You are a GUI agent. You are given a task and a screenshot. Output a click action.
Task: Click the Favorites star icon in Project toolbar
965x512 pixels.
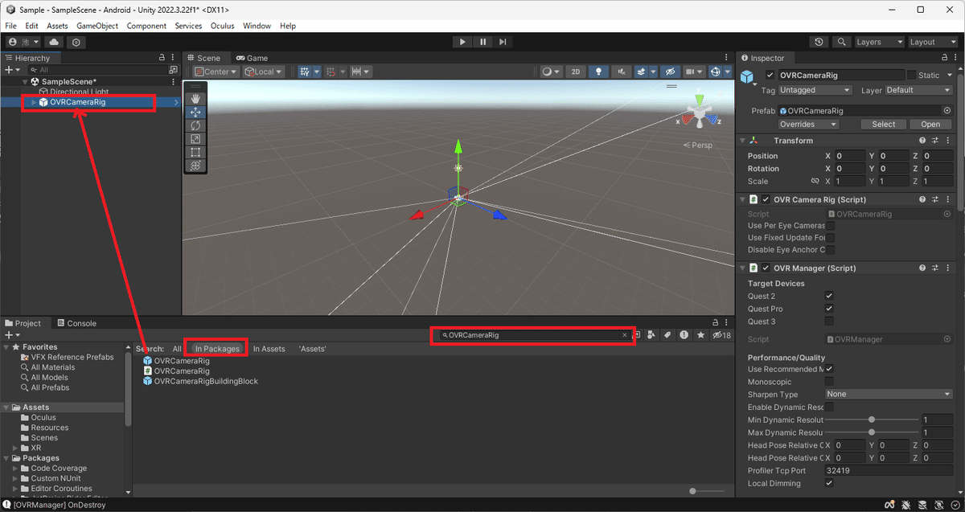(x=701, y=335)
